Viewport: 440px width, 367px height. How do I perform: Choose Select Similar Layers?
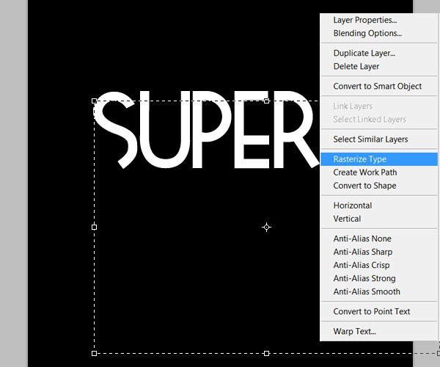pyautogui.click(x=370, y=139)
